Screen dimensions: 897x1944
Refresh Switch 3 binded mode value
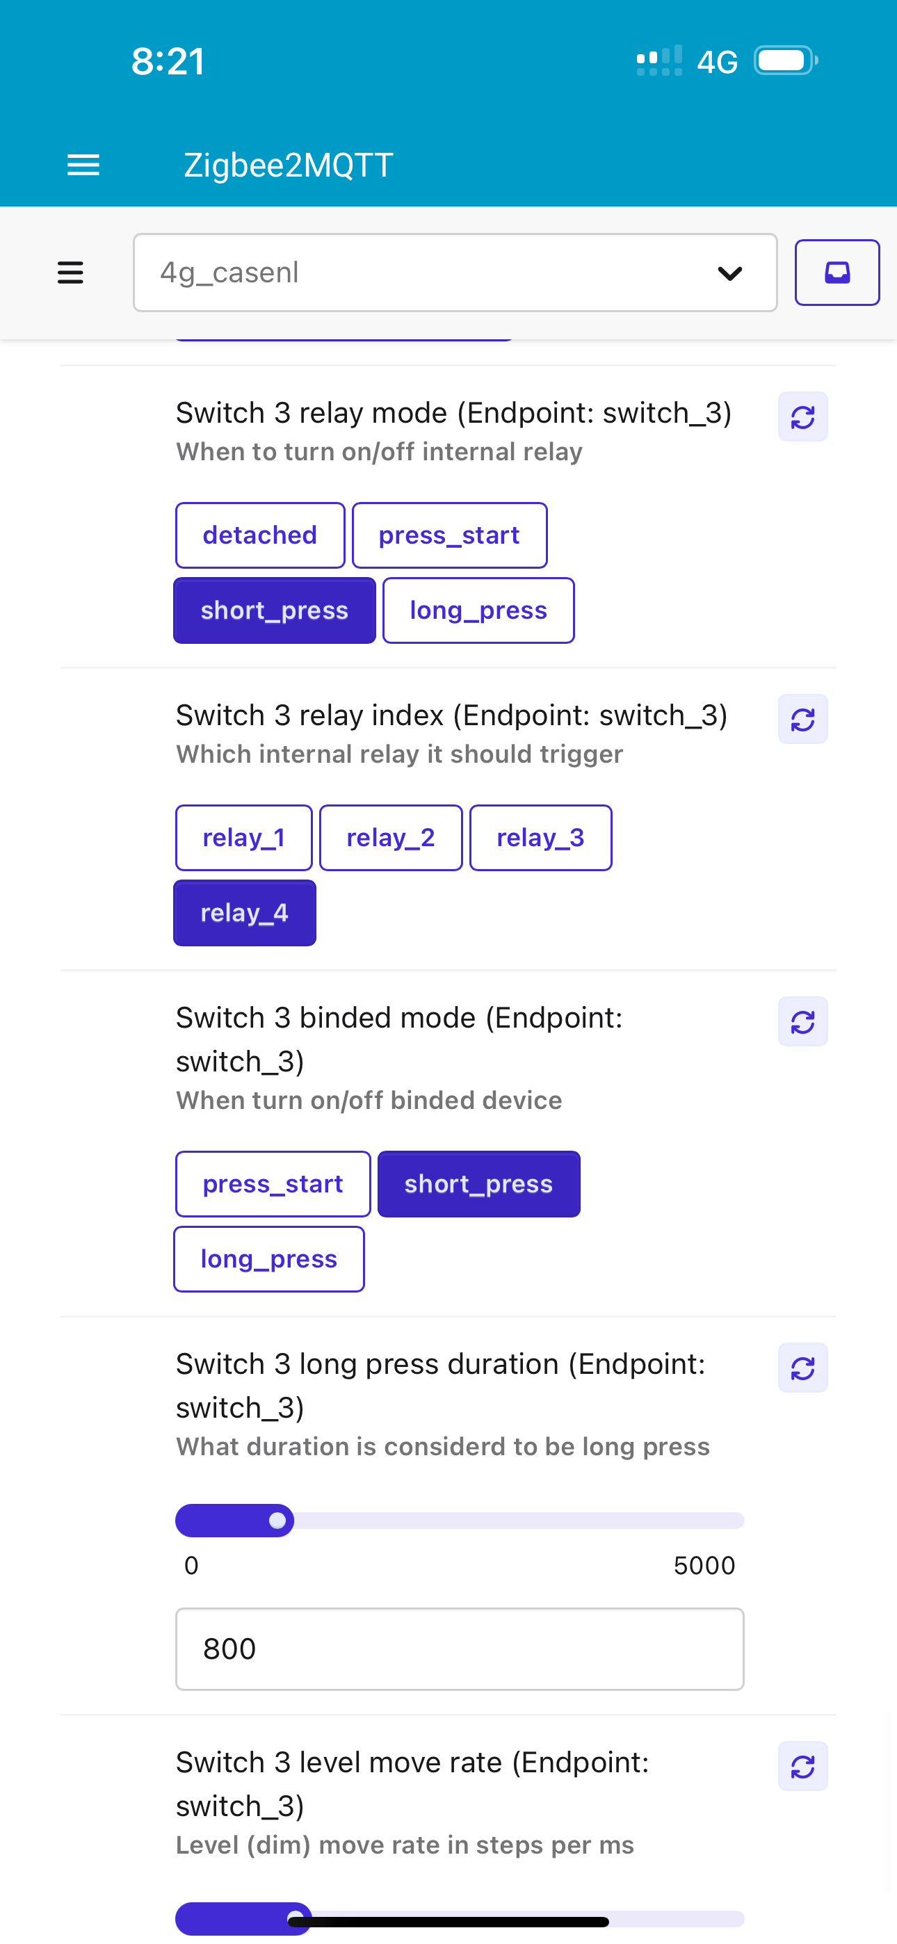pyautogui.click(x=802, y=1022)
